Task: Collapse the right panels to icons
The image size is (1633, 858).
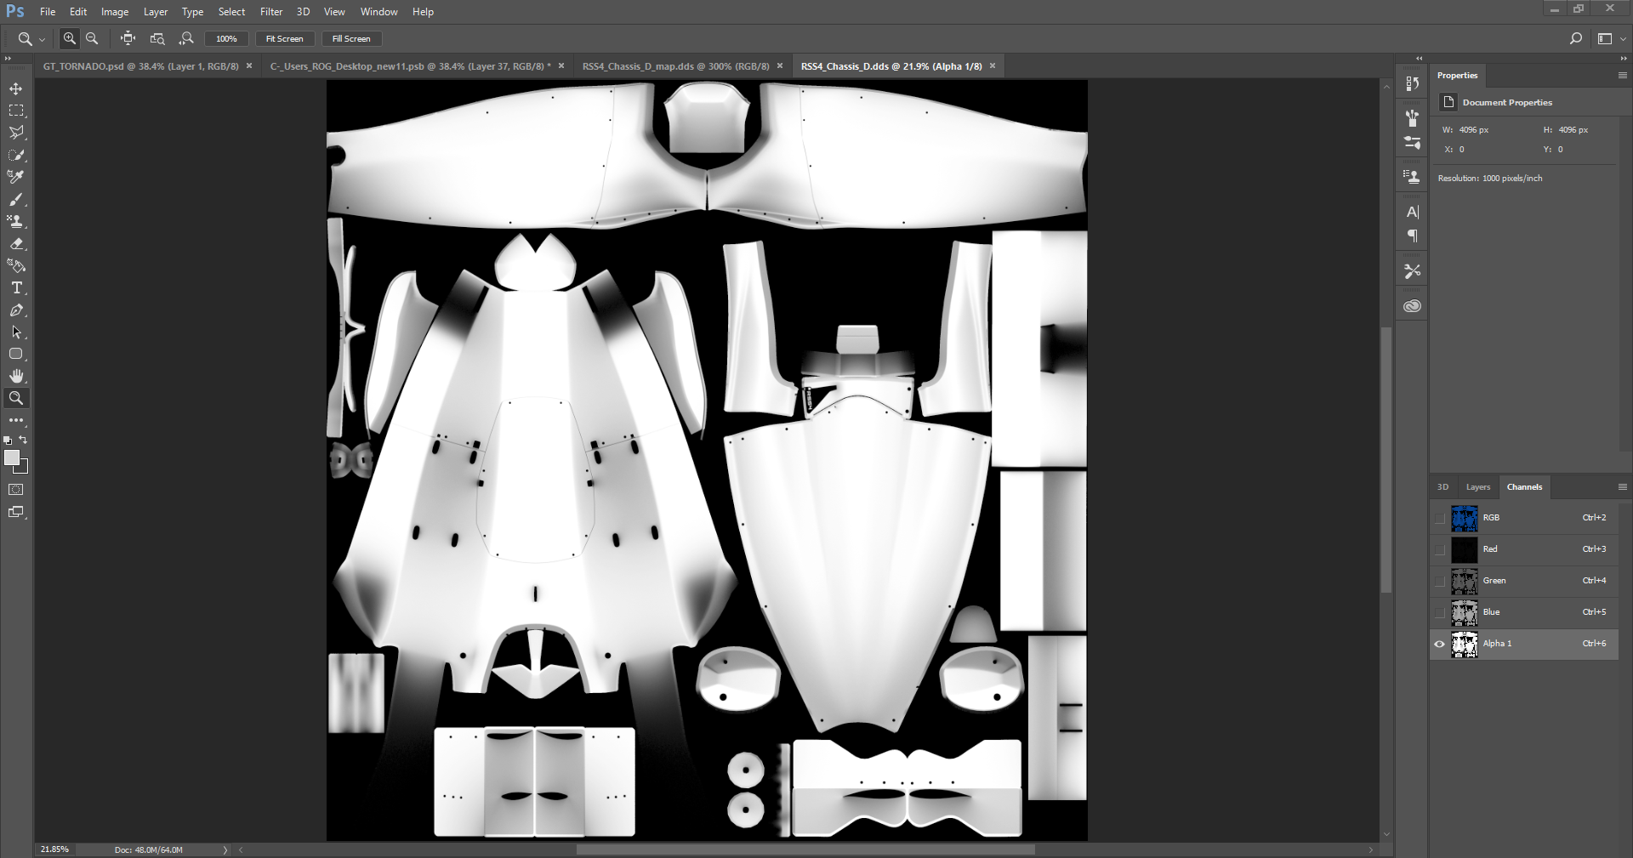Action: [x=1623, y=59]
